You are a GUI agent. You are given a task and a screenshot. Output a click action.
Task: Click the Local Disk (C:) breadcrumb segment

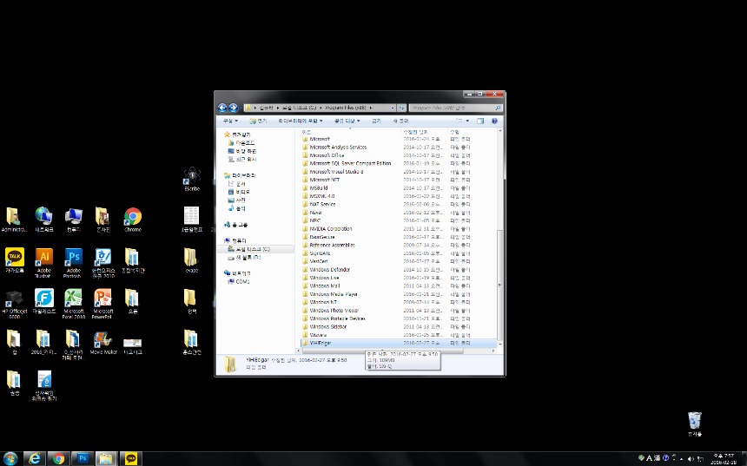299,108
